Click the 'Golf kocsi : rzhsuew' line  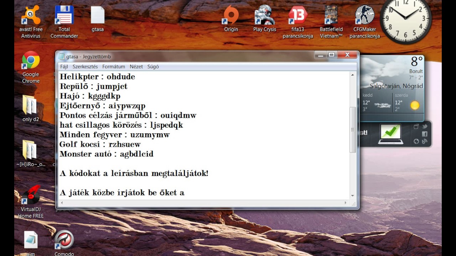click(100, 144)
